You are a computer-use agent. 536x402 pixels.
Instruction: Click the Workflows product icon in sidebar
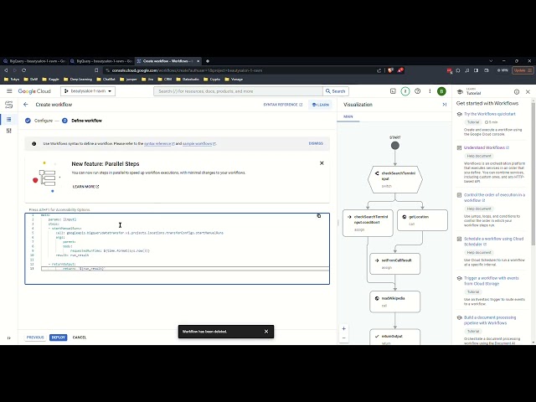click(x=9, y=105)
